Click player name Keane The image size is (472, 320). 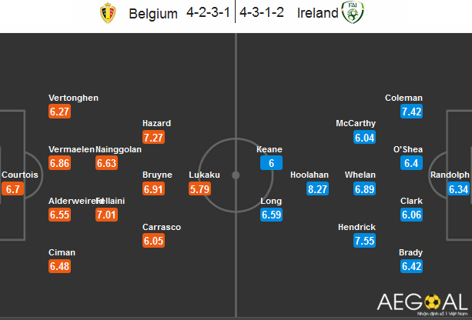point(269,149)
